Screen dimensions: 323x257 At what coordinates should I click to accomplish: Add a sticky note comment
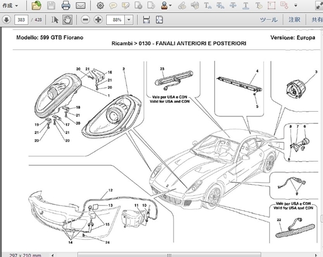[x=113, y=5]
